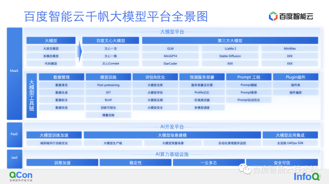Select the 文心一格 model cell
This screenshot has height=184, width=329.
tap(111, 56)
